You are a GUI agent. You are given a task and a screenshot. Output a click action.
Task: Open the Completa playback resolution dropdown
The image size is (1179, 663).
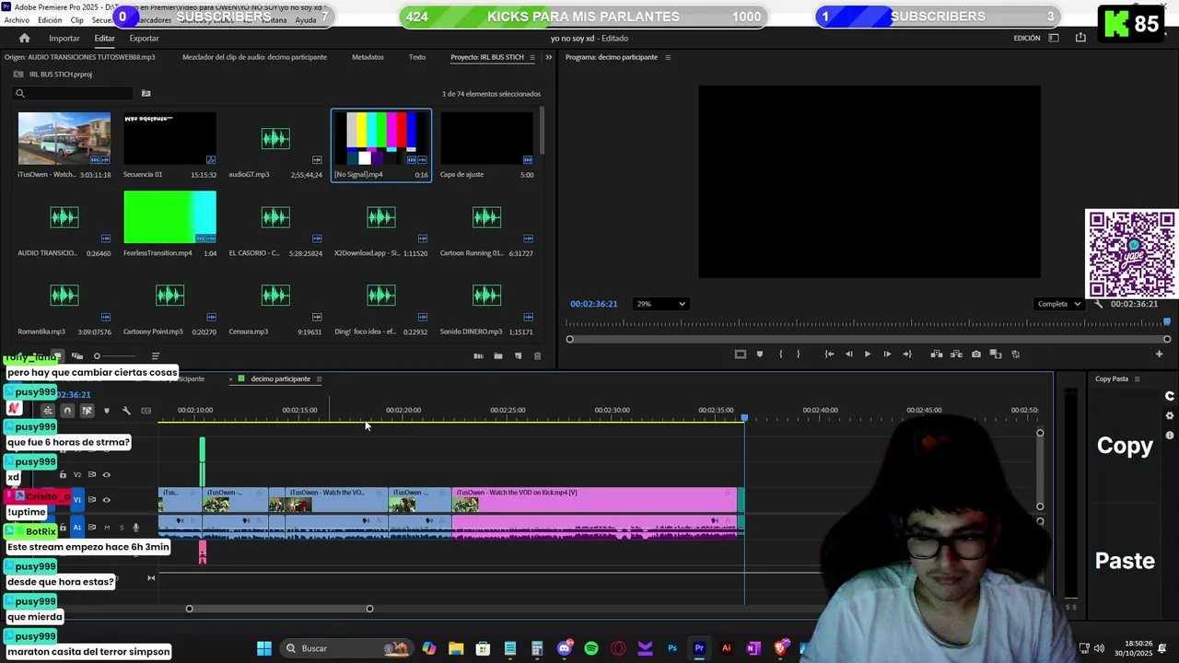pyautogui.click(x=1058, y=304)
